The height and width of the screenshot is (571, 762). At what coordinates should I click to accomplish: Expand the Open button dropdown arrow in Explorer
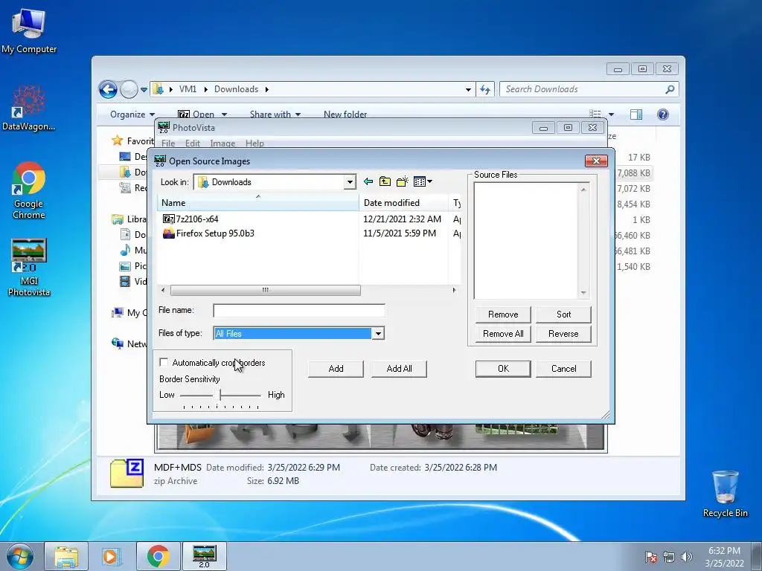[x=224, y=114]
